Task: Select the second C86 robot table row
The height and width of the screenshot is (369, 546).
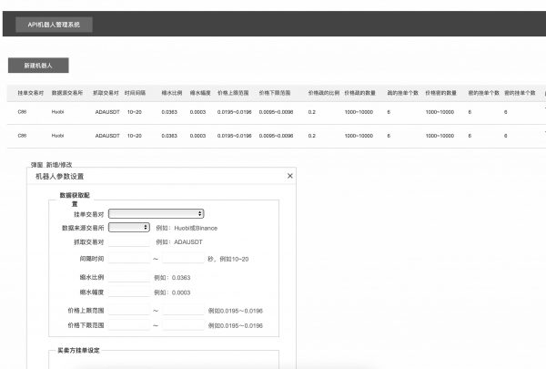Action: pos(276,136)
